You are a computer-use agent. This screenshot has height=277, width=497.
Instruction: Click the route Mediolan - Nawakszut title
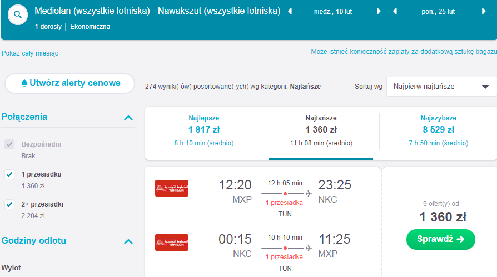coord(157,11)
